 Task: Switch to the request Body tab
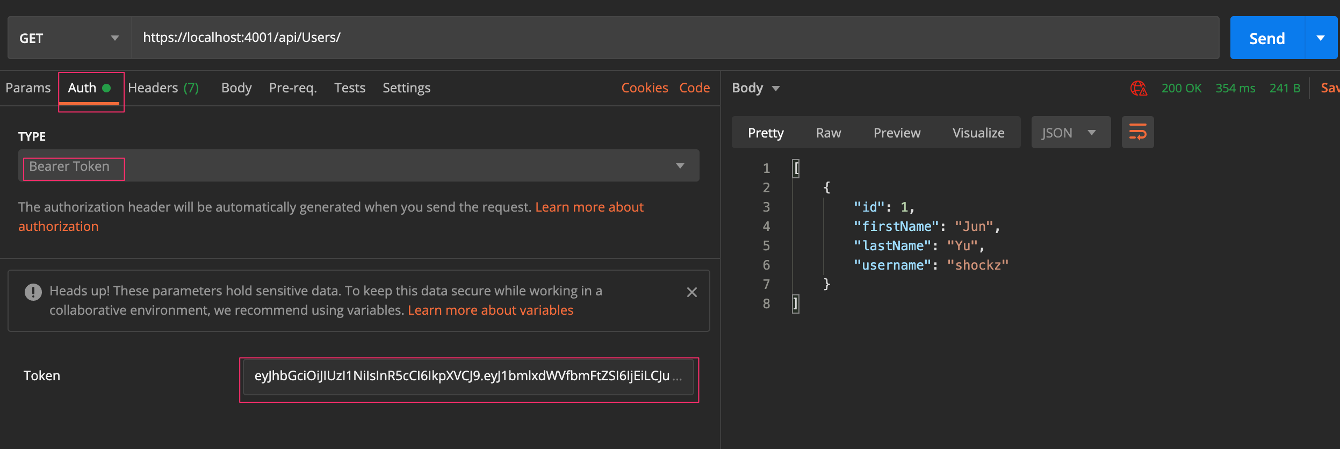pos(236,88)
